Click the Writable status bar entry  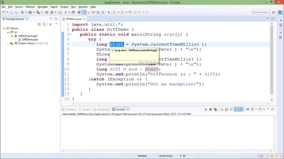tap(142, 156)
